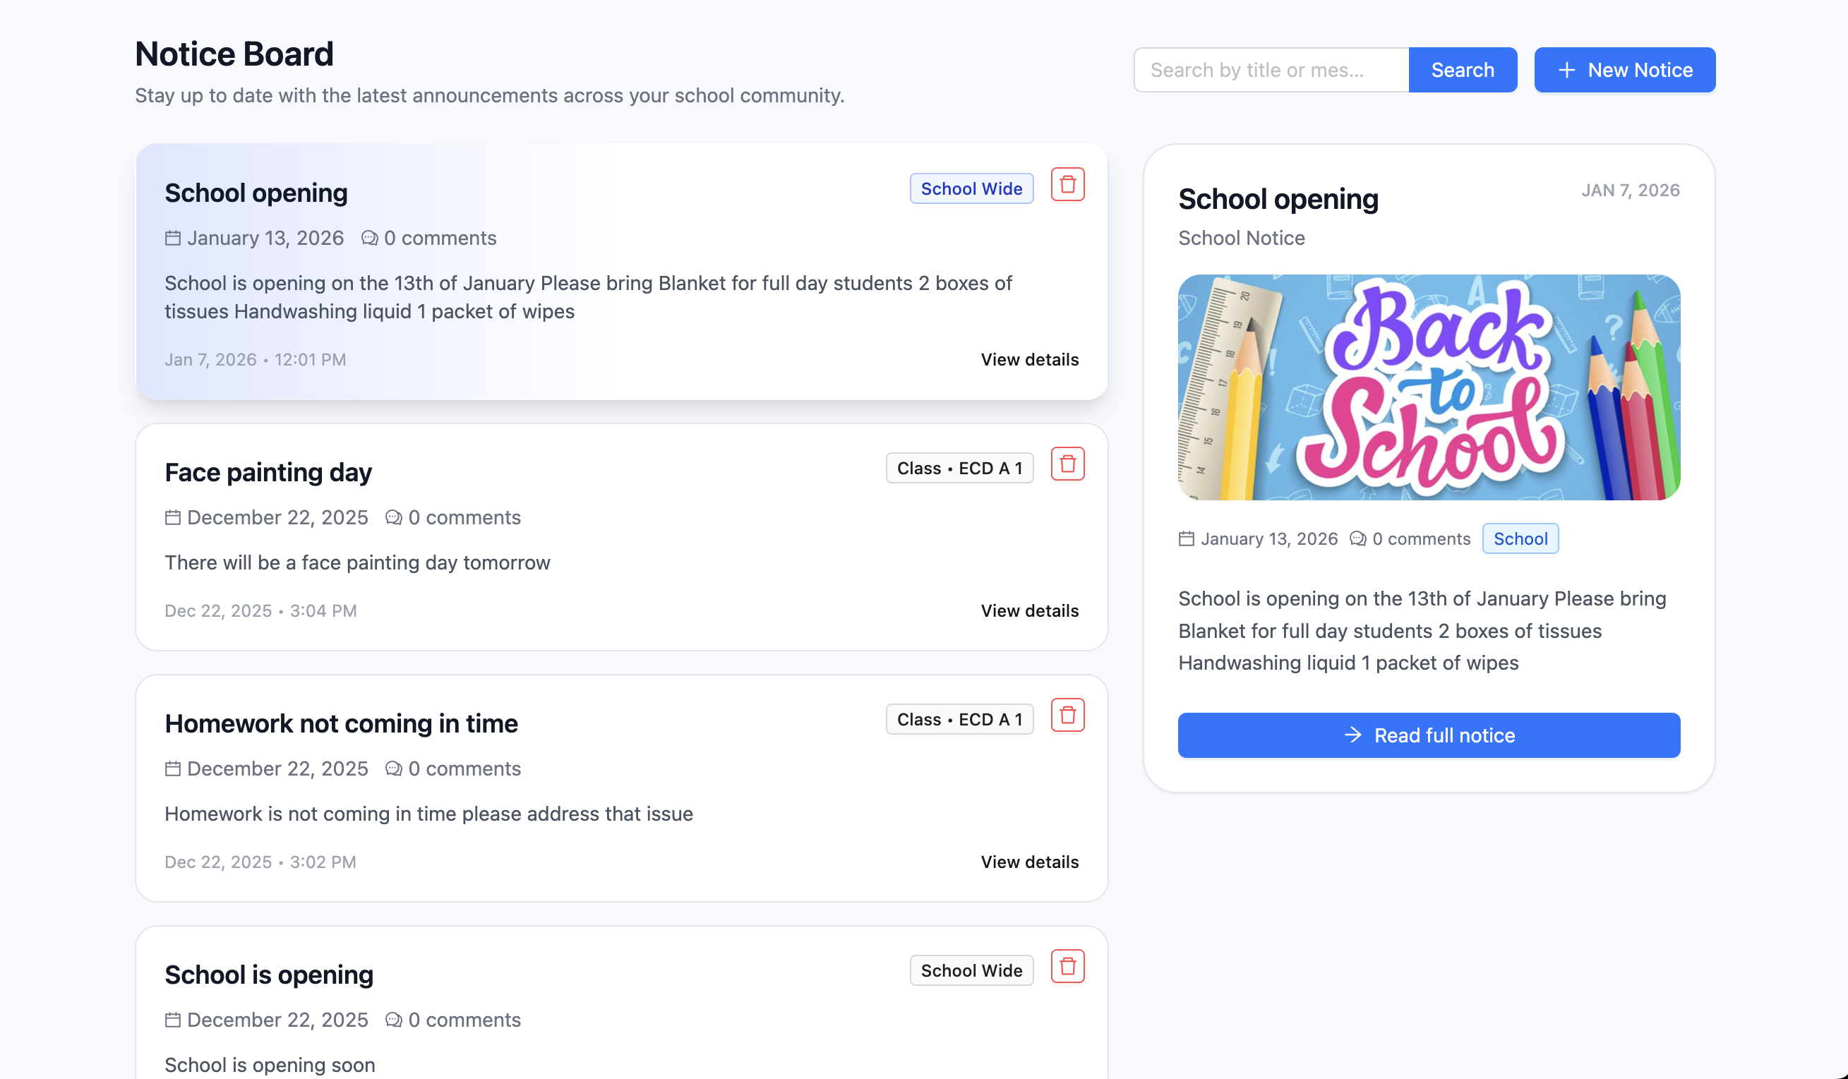1848x1079 pixels.
Task: Delete the School opening notice
Action: pos(1067,185)
